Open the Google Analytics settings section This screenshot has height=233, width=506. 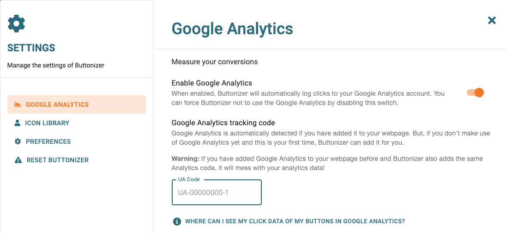[x=77, y=104]
